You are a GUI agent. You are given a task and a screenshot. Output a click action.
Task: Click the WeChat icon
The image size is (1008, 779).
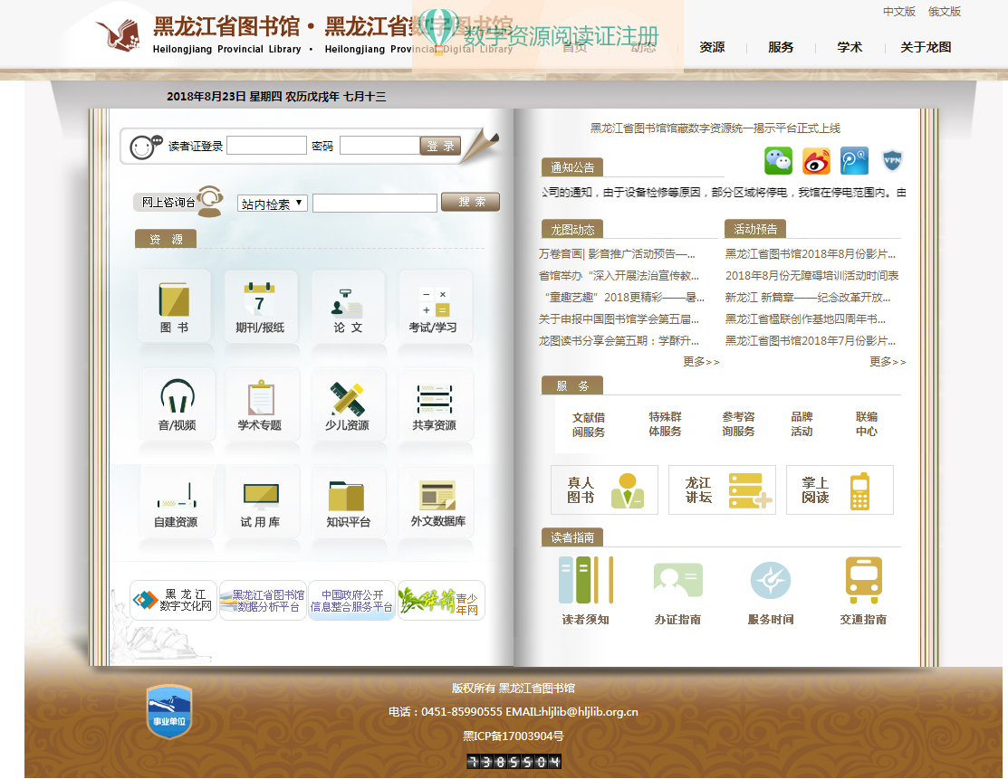pos(778,160)
